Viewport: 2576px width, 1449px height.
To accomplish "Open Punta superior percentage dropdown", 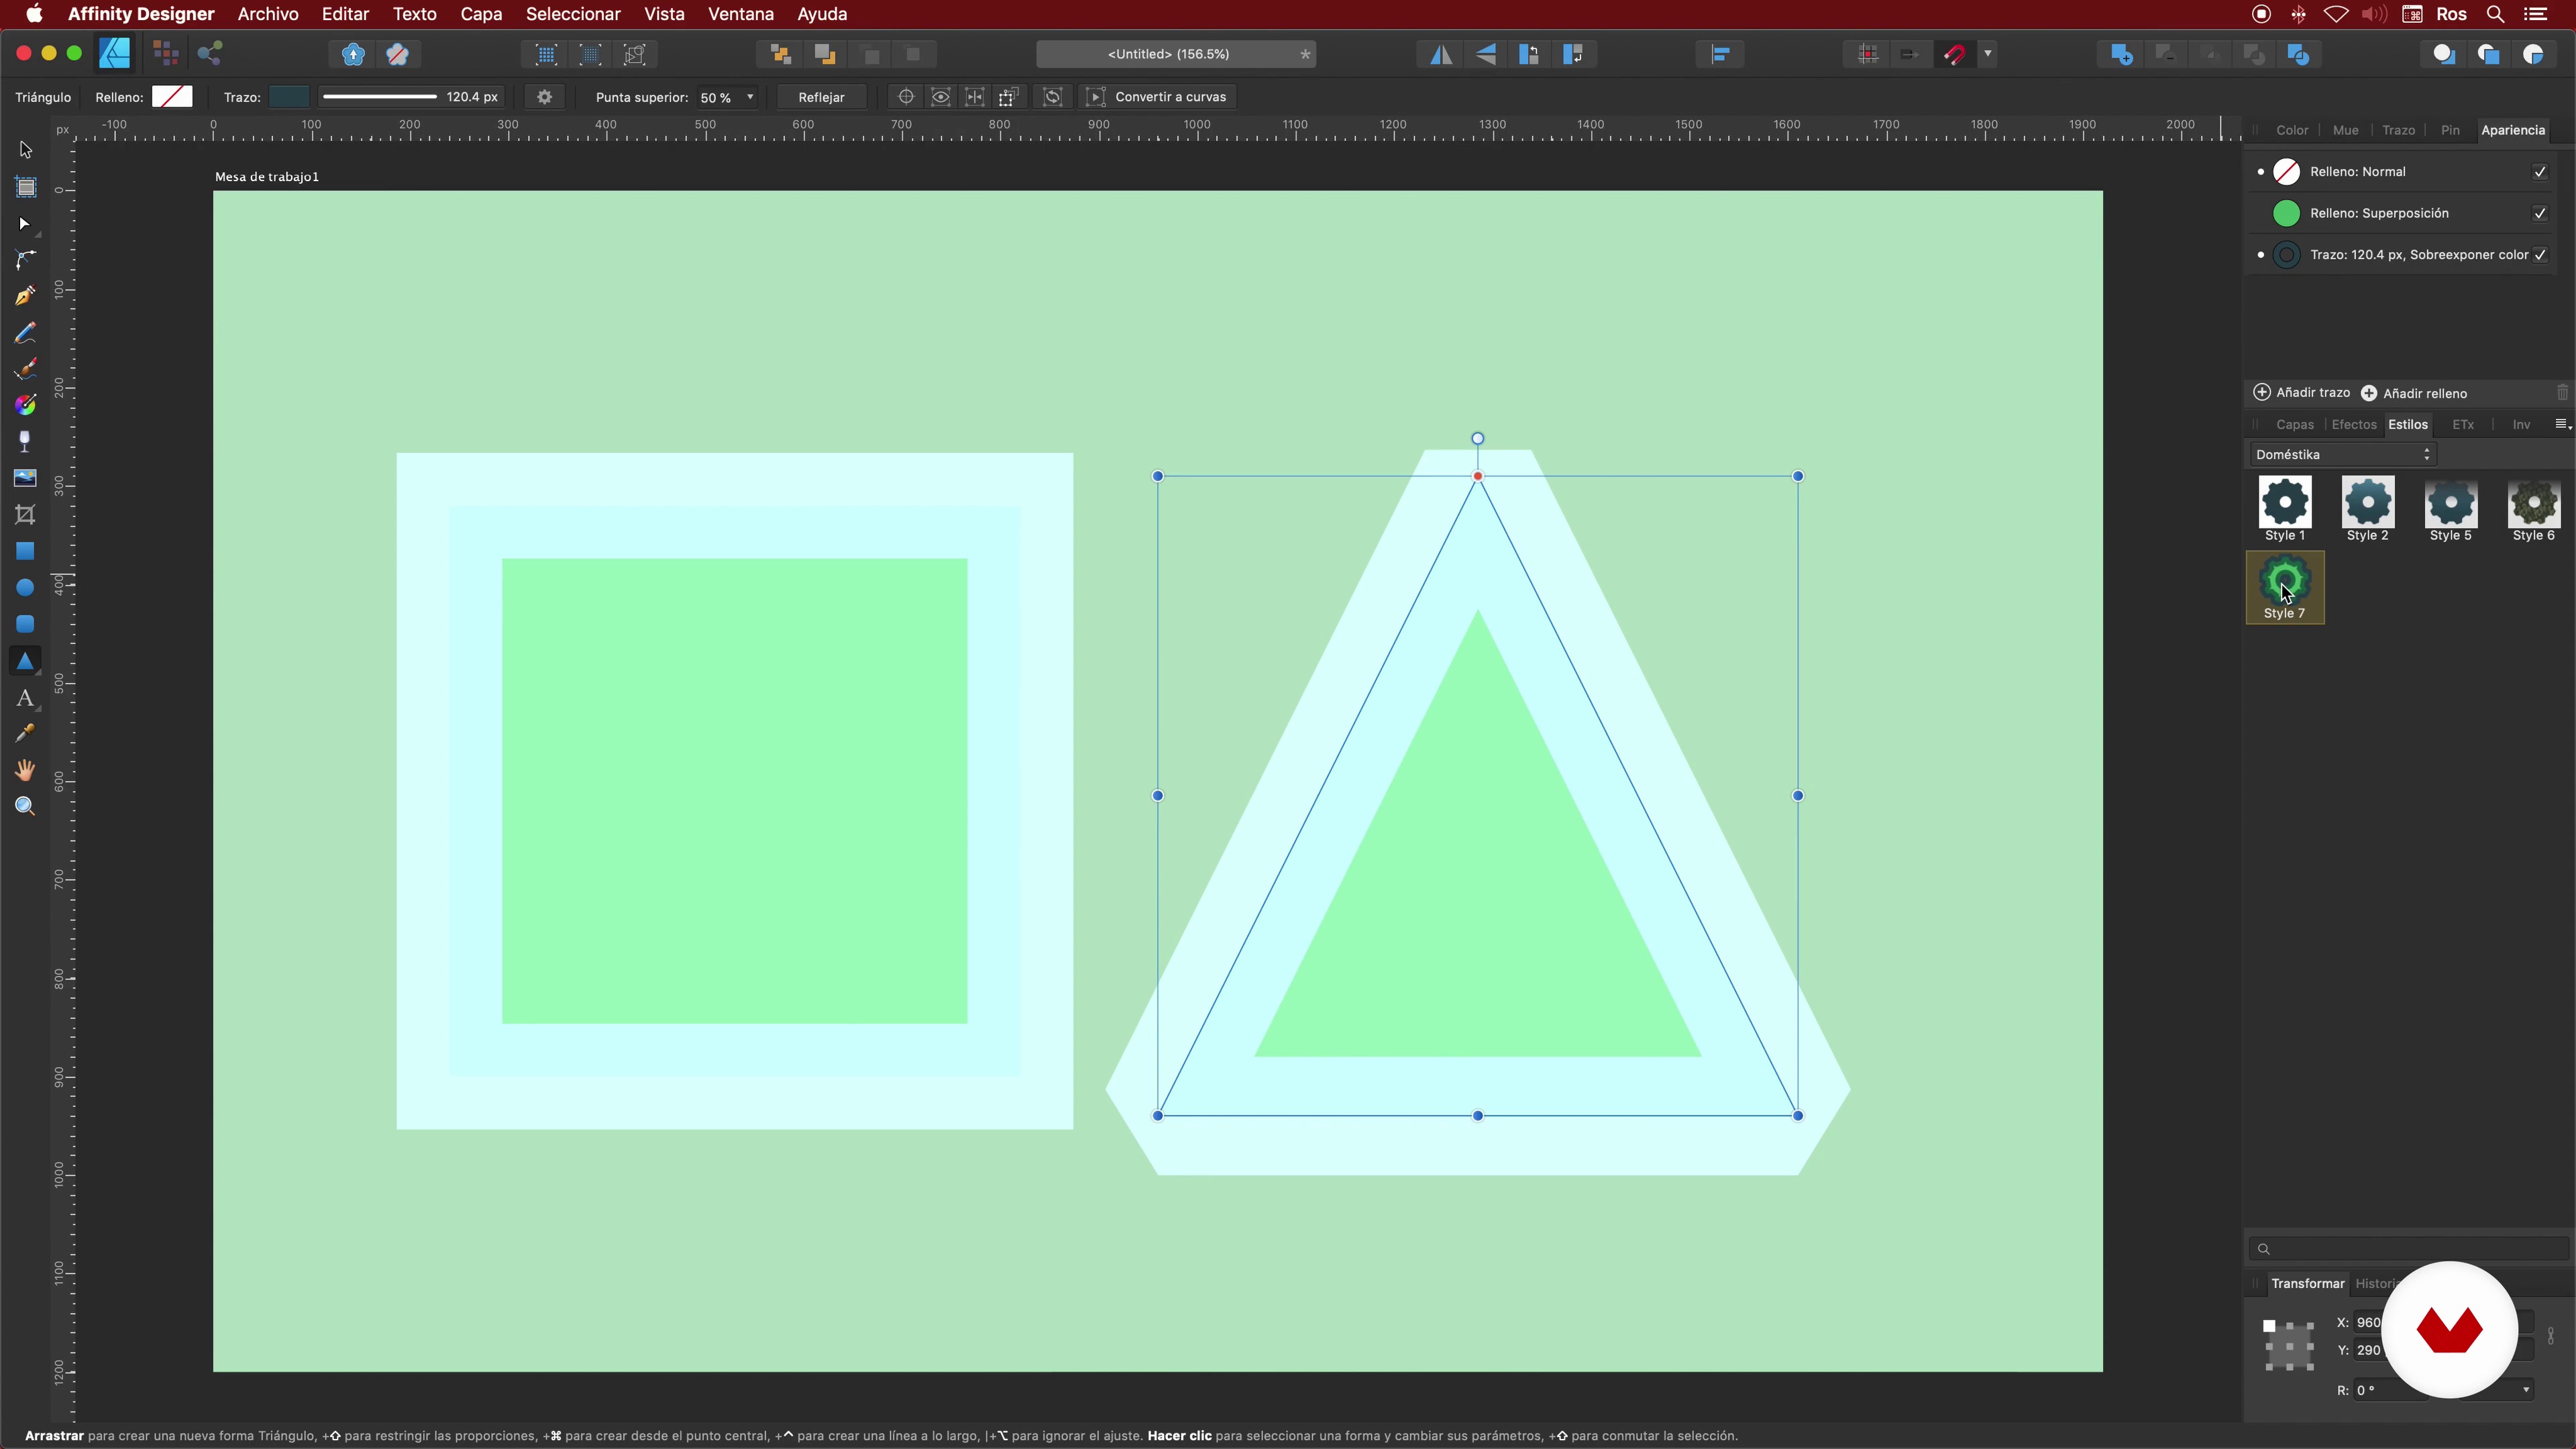I will 750,97.
